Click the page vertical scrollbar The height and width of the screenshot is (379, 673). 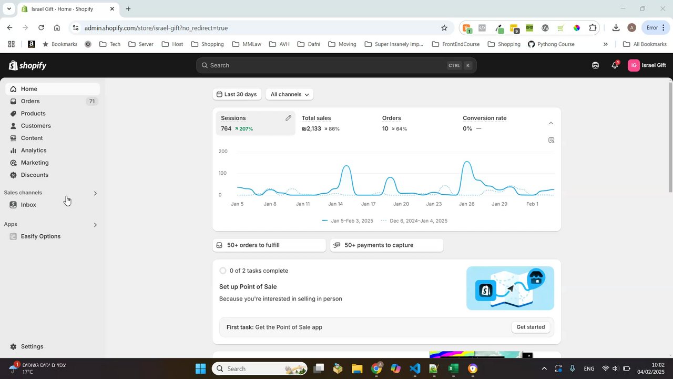[x=670, y=137]
